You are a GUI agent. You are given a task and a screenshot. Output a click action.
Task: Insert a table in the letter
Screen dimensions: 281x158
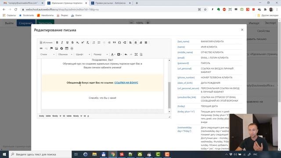[67, 48]
